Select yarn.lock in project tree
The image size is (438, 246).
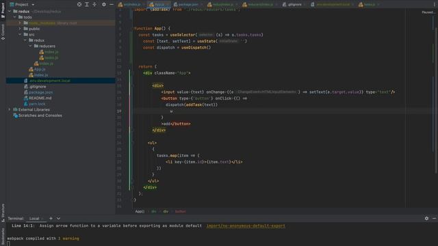pos(37,104)
